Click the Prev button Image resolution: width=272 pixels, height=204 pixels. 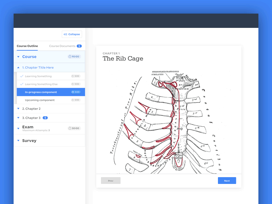pyautogui.click(x=111, y=181)
